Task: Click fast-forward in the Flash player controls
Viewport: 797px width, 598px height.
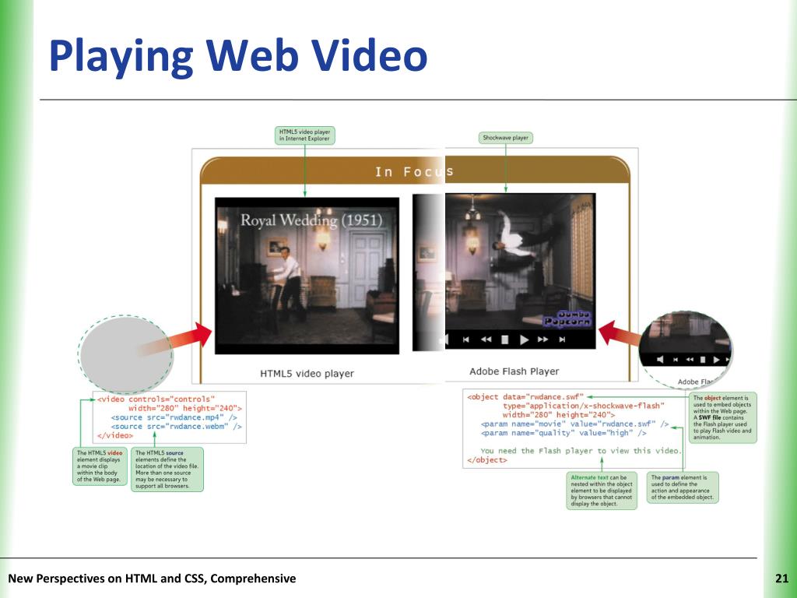Action: pos(543,339)
